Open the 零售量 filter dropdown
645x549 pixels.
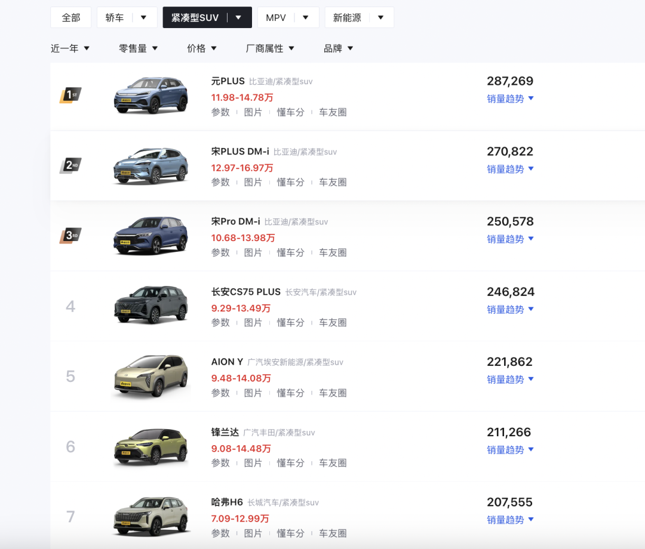(138, 48)
